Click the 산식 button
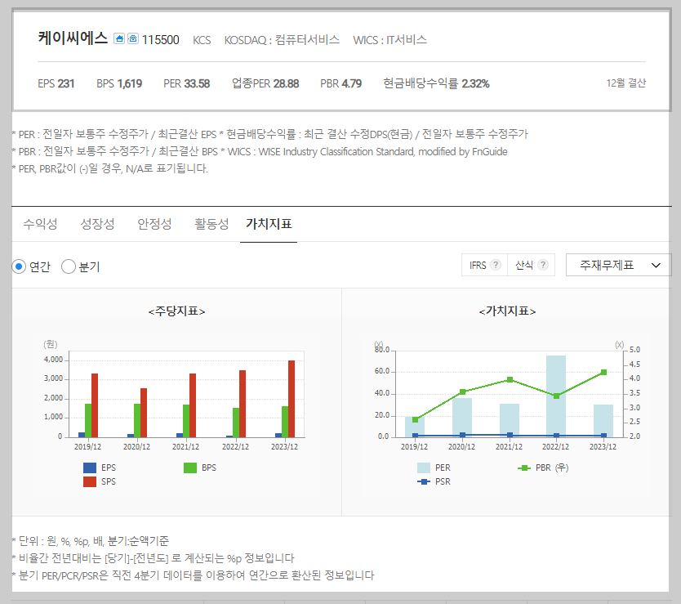 [531, 265]
